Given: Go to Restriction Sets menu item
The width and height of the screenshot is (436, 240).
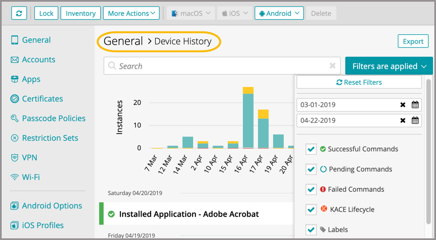Looking at the screenshot, I should click(x=50, y=138).
